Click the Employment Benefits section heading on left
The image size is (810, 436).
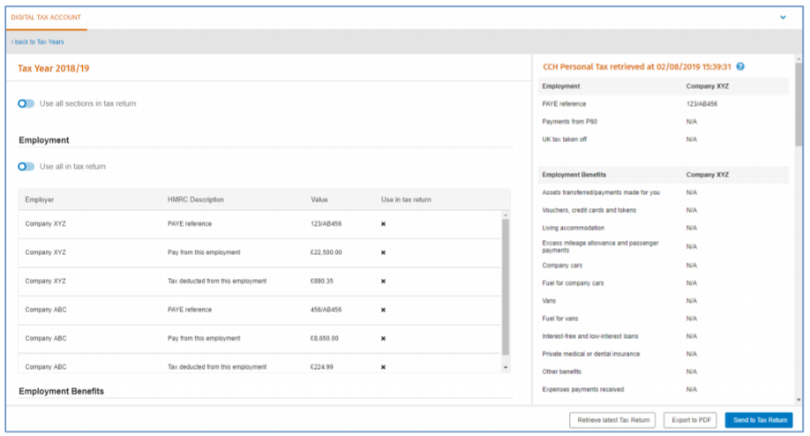coord(62,392)
